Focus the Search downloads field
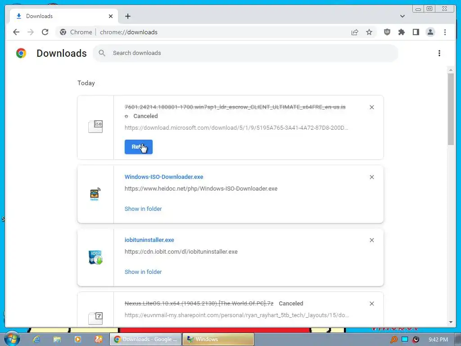This screenshot has width=461, height=346. point(245,53)
